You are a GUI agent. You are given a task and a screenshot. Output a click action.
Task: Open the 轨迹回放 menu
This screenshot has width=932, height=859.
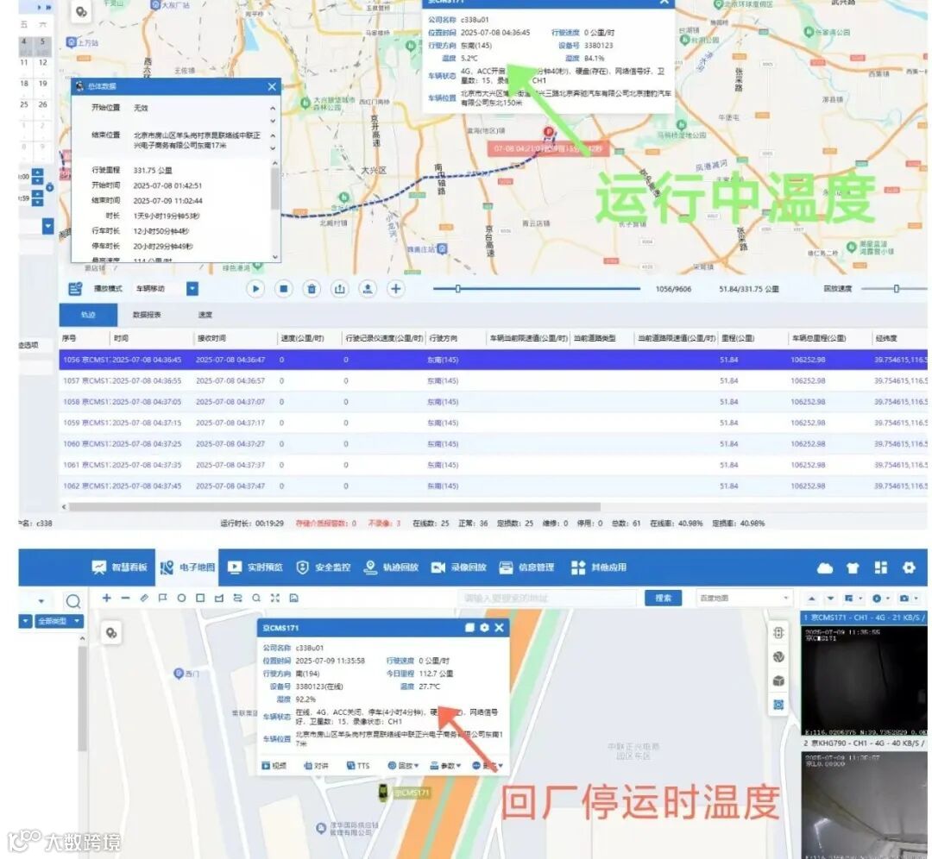tap(391, 567)
